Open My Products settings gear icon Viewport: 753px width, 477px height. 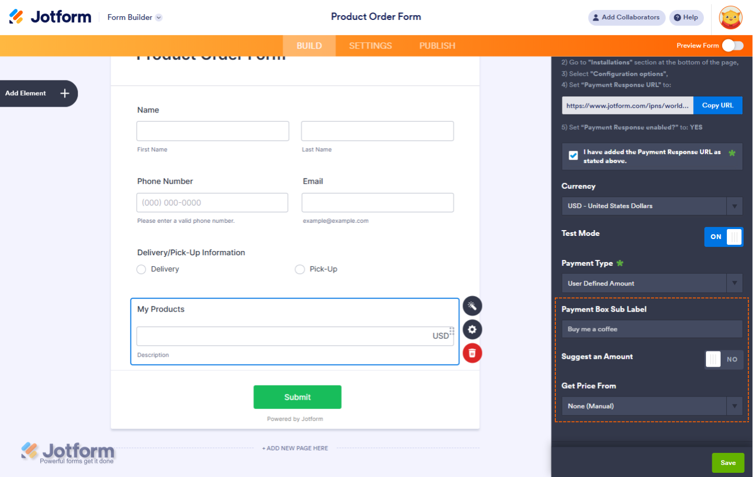coord(472,330)
